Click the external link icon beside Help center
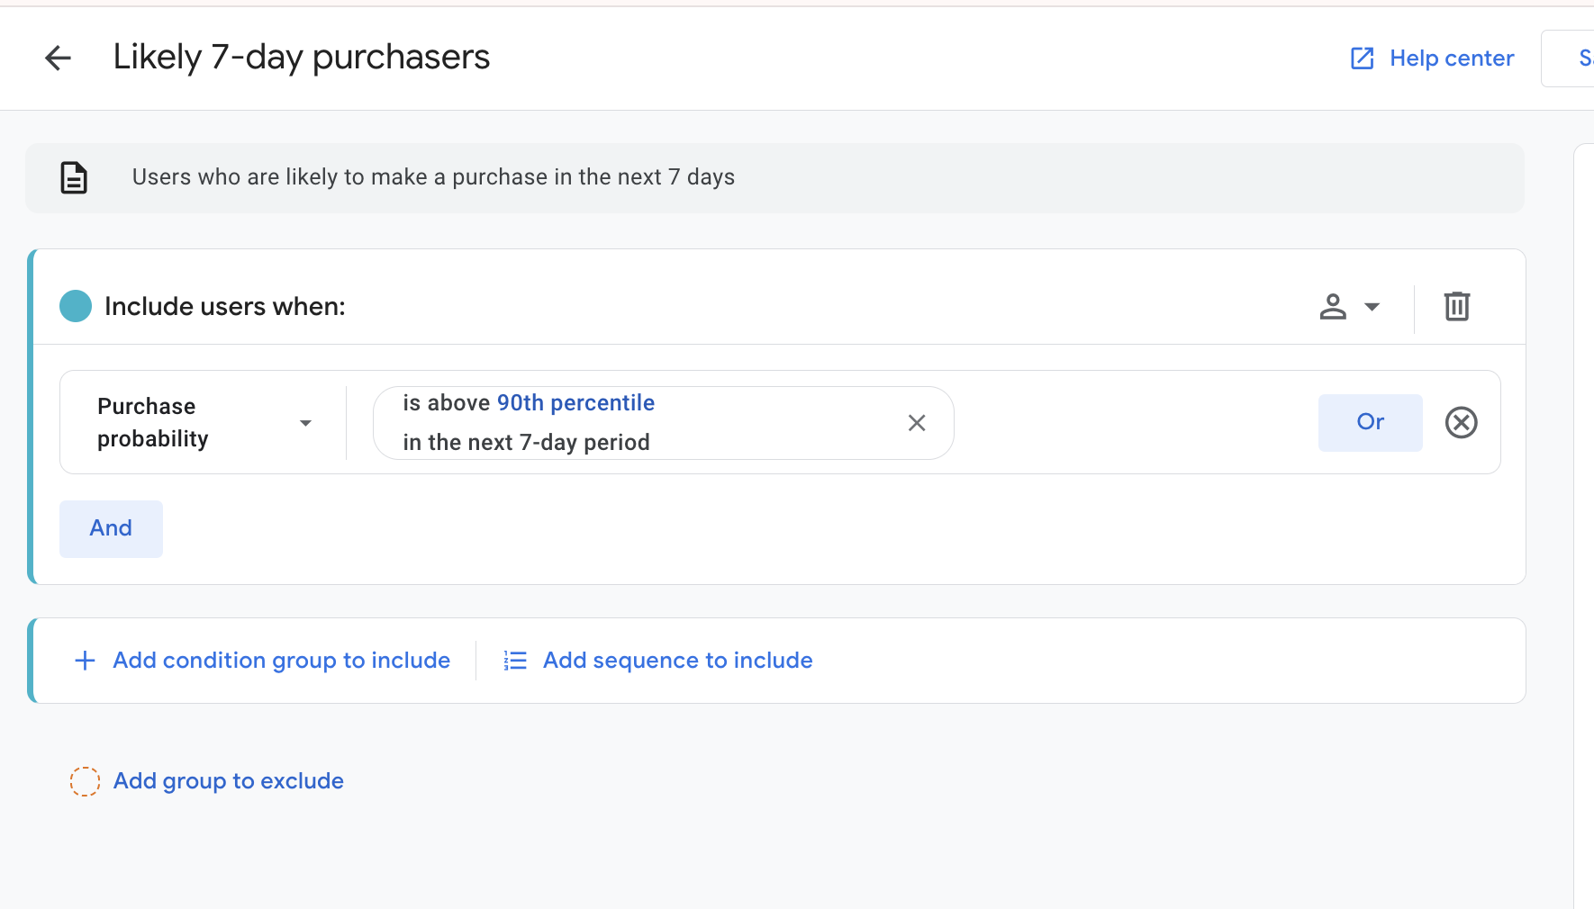 pos(1362,58)
